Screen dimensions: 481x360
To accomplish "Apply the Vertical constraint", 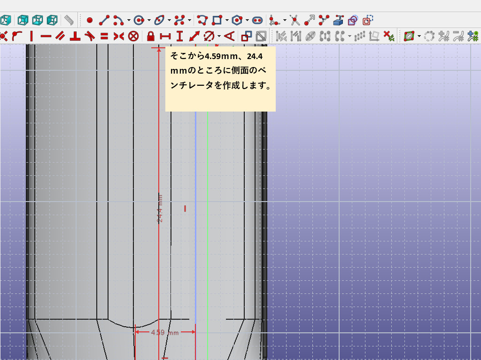I will (x=31, y=36).
